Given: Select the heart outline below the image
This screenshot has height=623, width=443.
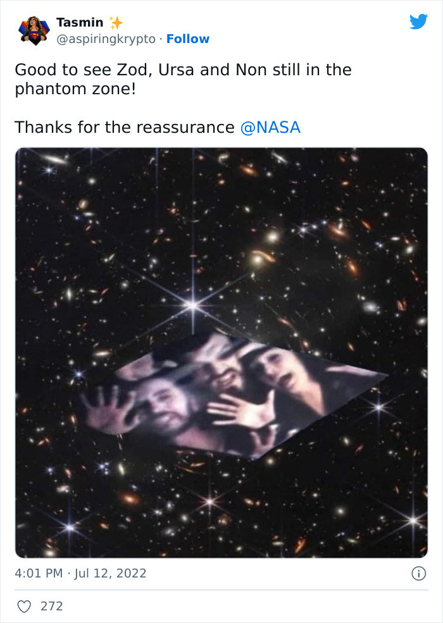Looking at the screenshot, I should click(x=24, y=605).
